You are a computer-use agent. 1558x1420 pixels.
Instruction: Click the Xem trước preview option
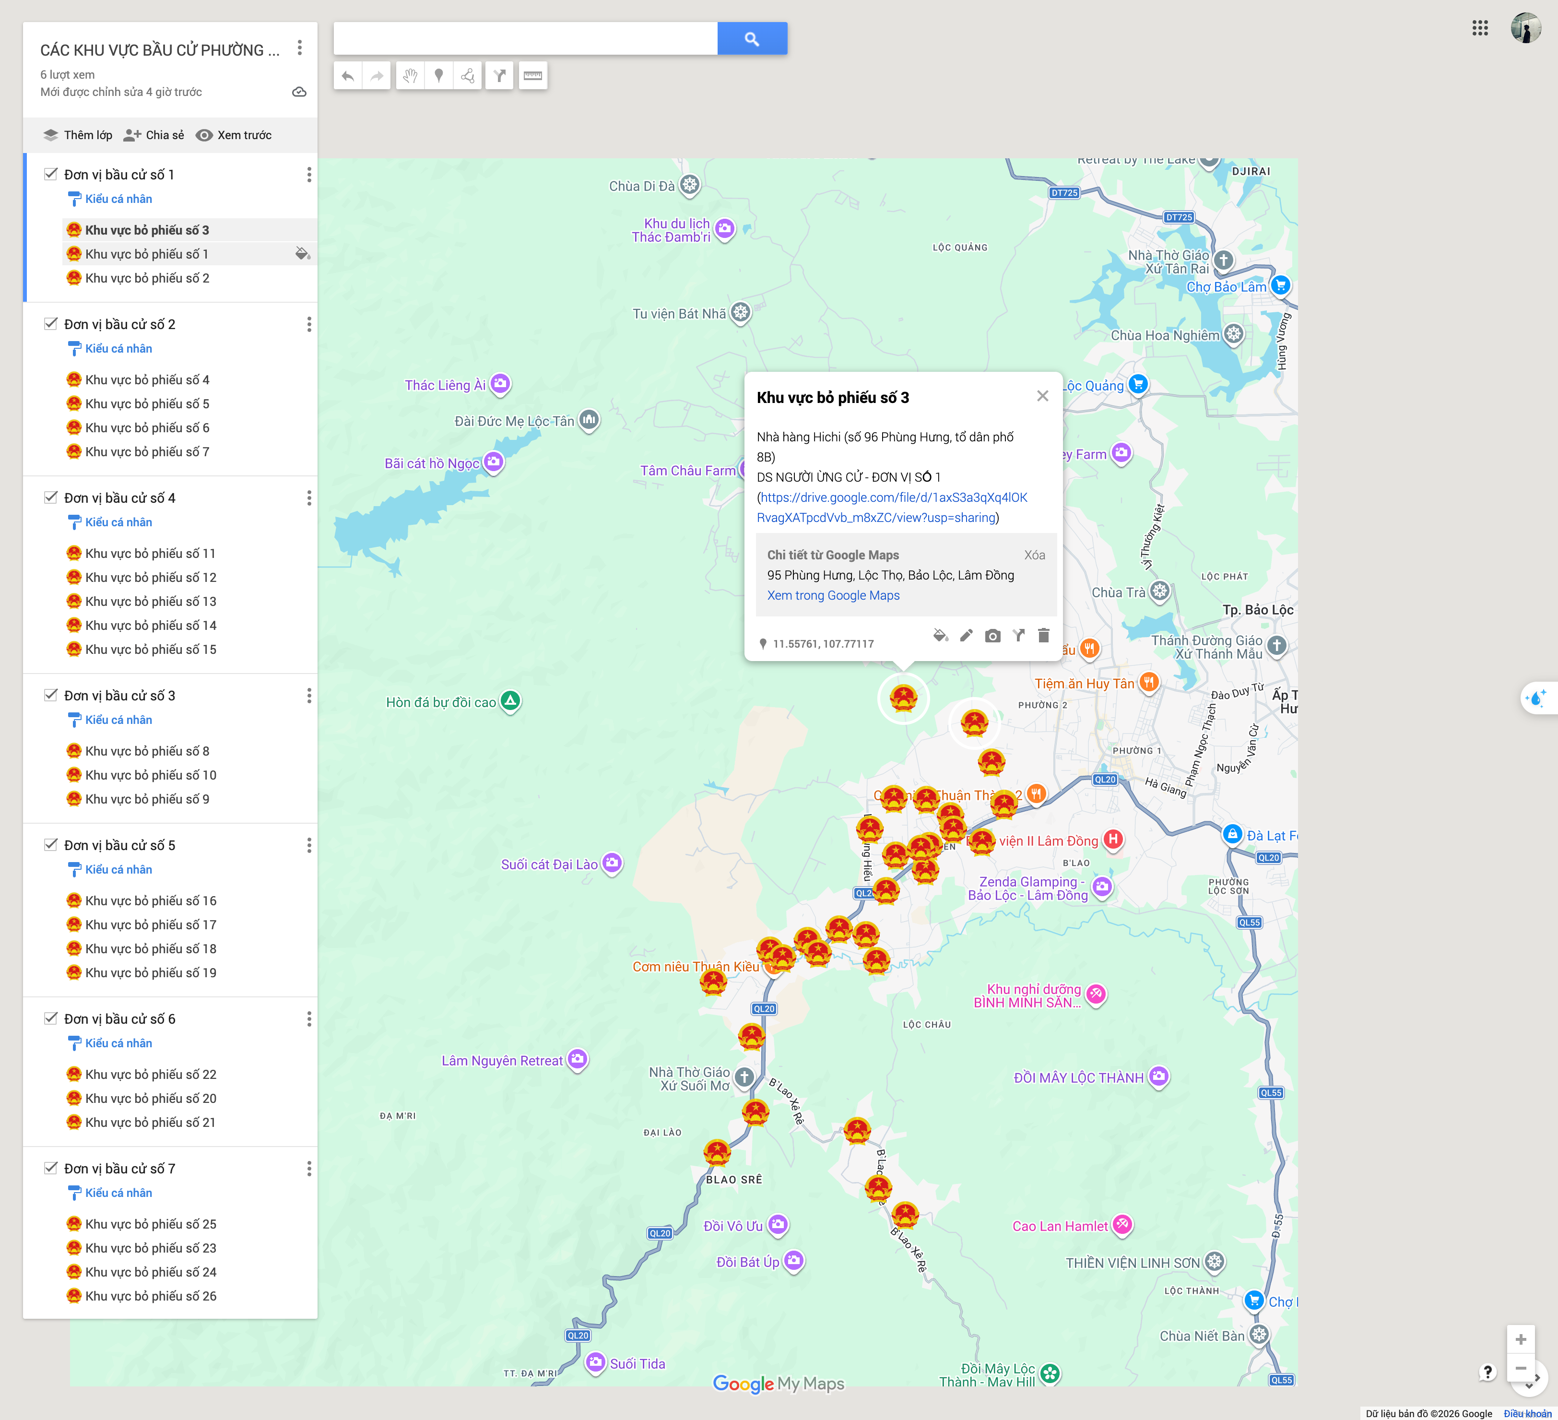coord(234,134)
